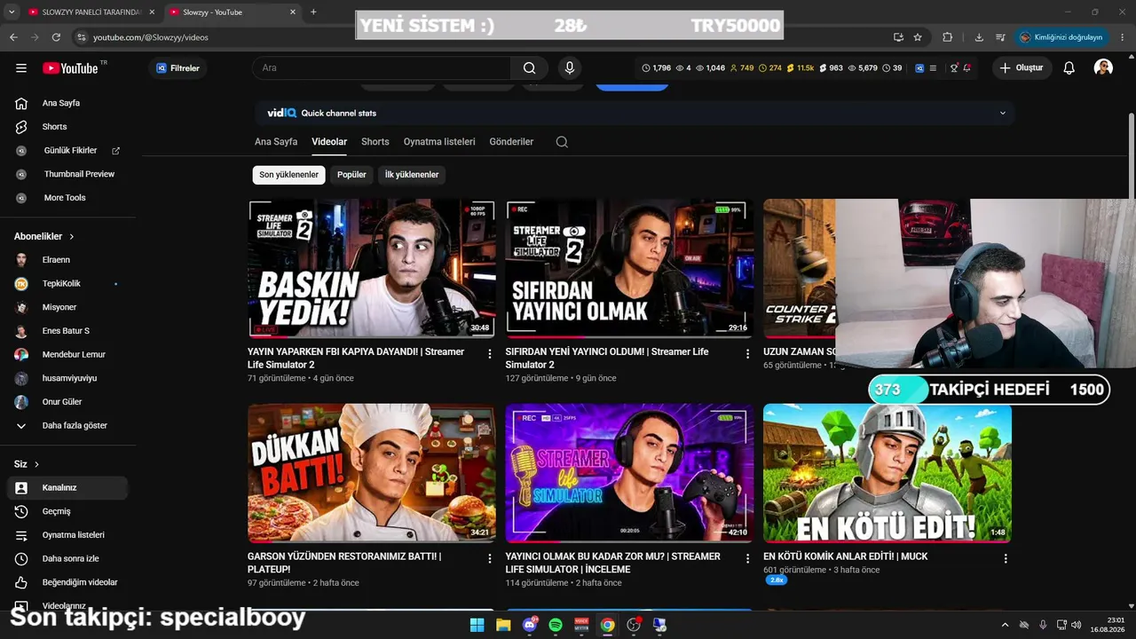Open the account avatar menu
The width and height of the screenshot is (1136, 639).
click(1103, 68)
